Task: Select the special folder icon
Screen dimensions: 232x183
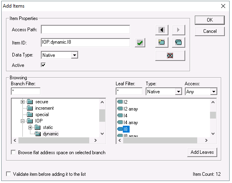Action: point(30,115)
